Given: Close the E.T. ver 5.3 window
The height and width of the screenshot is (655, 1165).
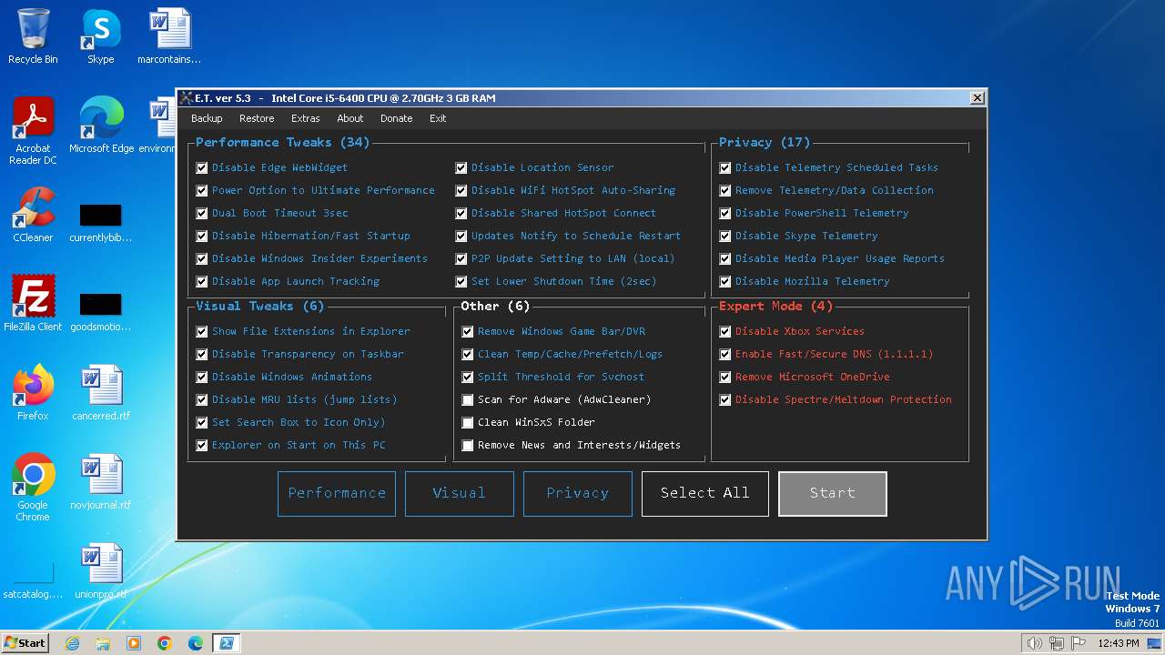Looking at the screenshot, I should (978, 98).
